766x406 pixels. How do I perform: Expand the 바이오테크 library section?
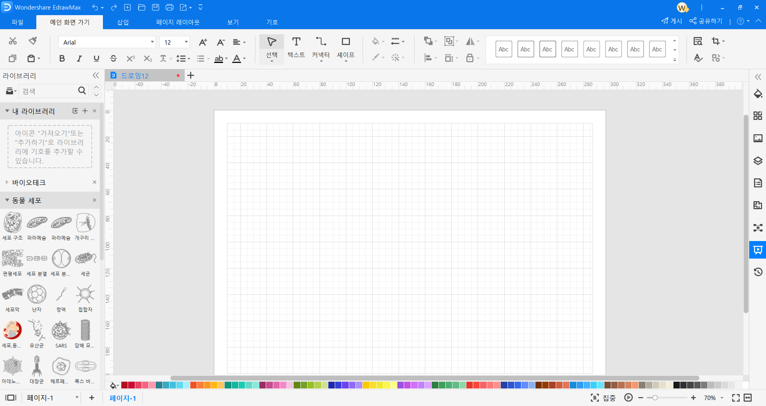click(x=29, y=182)
